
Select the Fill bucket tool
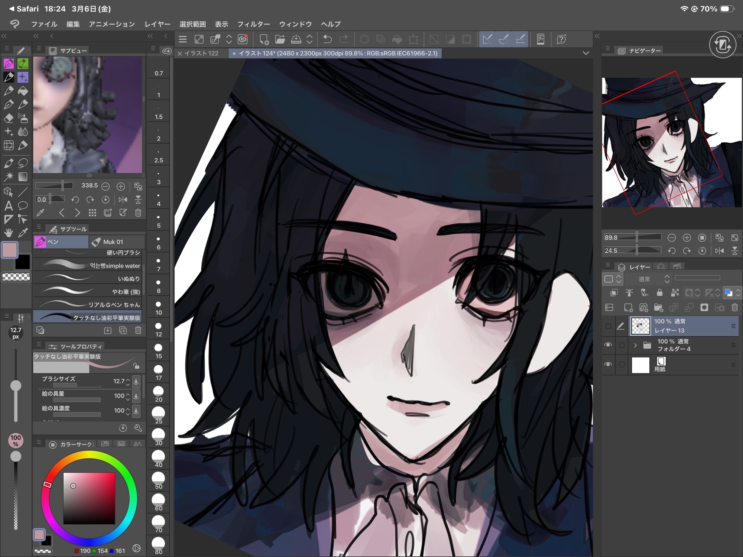tap(23, 91)
